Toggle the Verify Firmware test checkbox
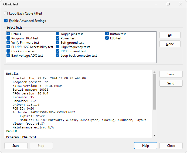This screenshot has height=153, width=187. pos(8,43)
